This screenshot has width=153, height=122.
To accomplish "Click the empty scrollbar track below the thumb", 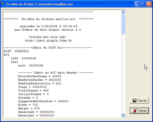I will click(x=123, y=74).
